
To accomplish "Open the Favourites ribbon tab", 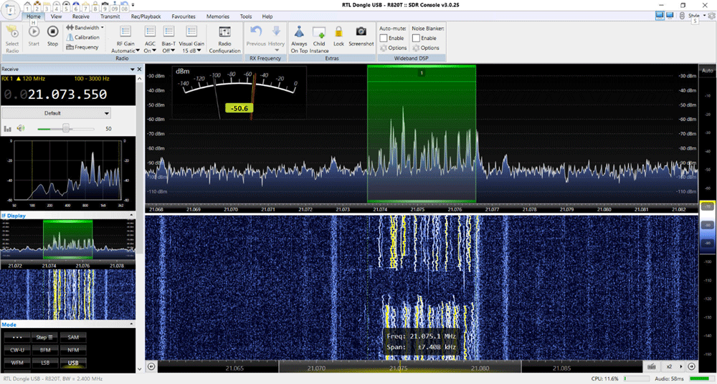I will click(x=184, y=16).
